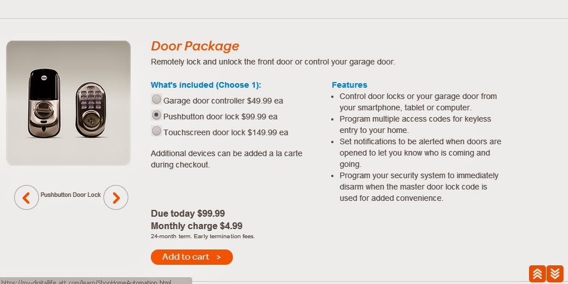Click the 24-month term fine print
568x284 pixels.
click(202, 236)
